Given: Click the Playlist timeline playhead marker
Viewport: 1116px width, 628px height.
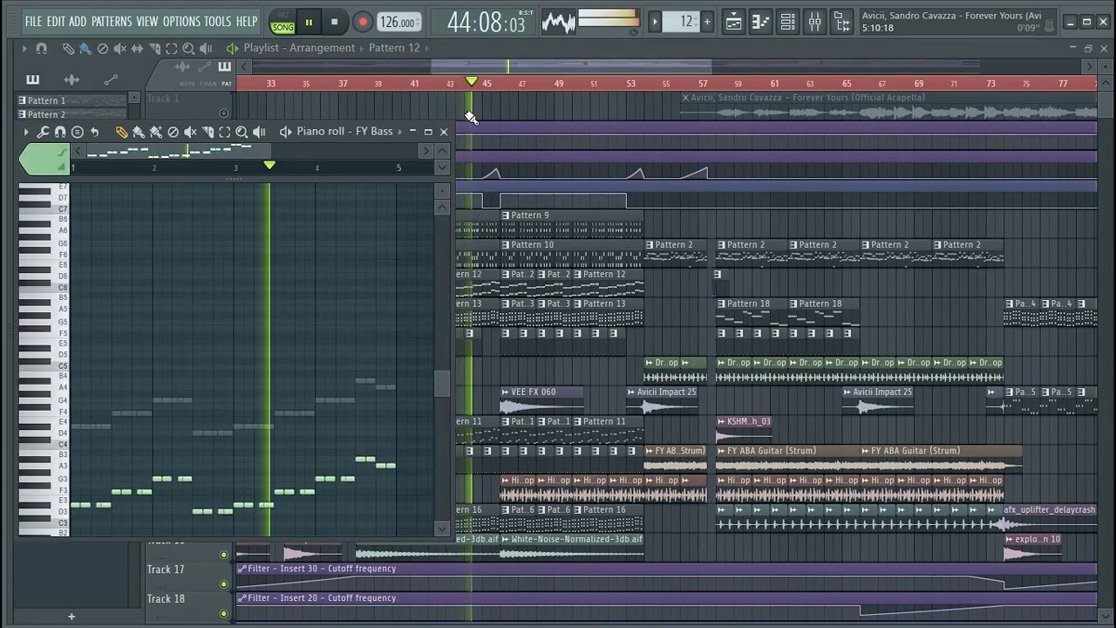Looking at the screenshot, I should coord(471,81).
